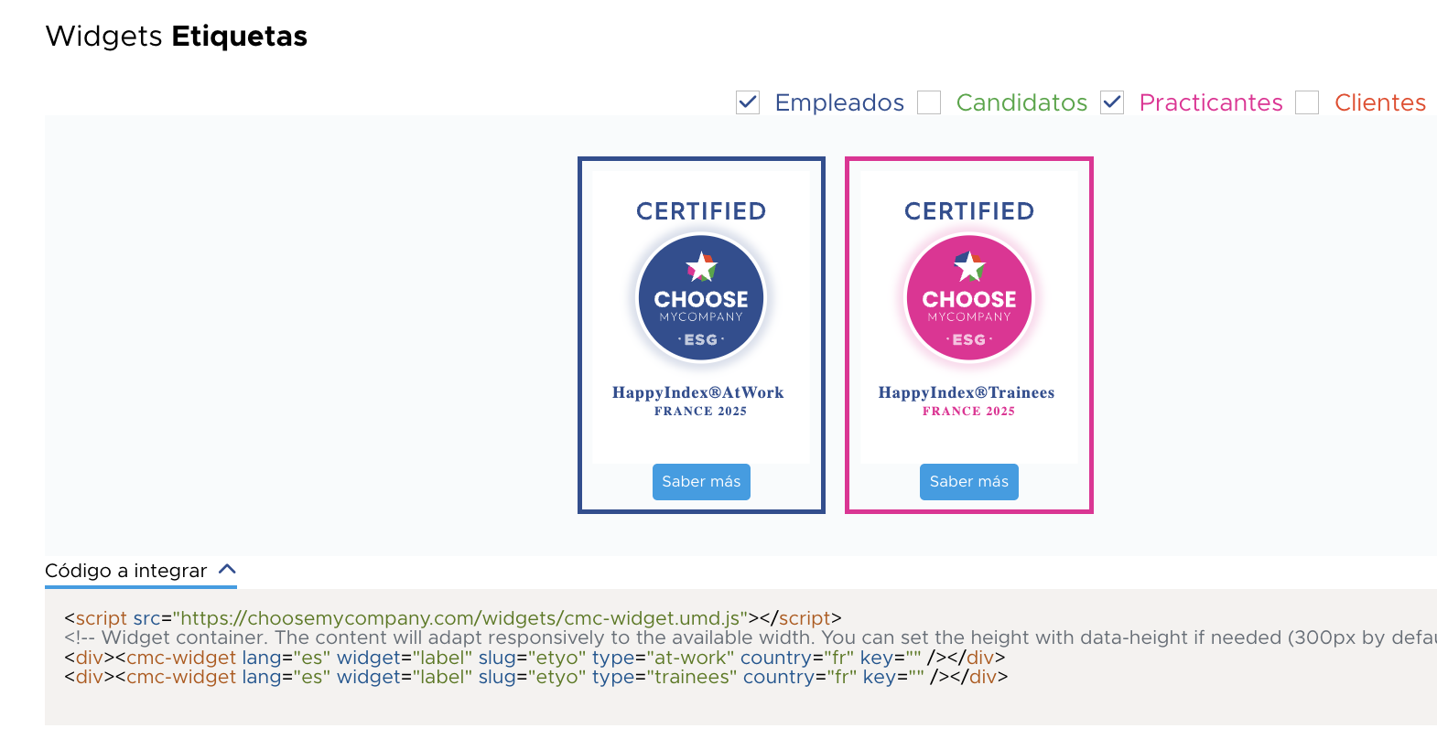Uncheck the Empleados checkbox

point(748,102)
